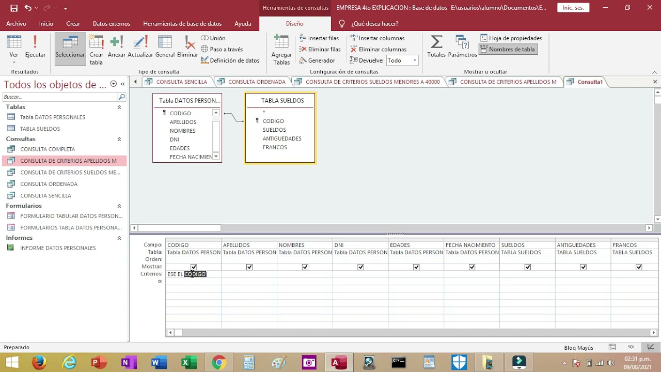Select CONSULTA COMPLETA in navigation pane
The image size is (661, 372).
click(x=48, y=149)
